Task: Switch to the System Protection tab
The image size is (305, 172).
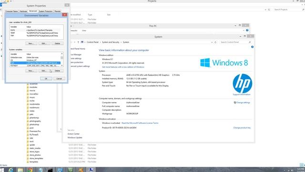Action: tap(46, 11)
